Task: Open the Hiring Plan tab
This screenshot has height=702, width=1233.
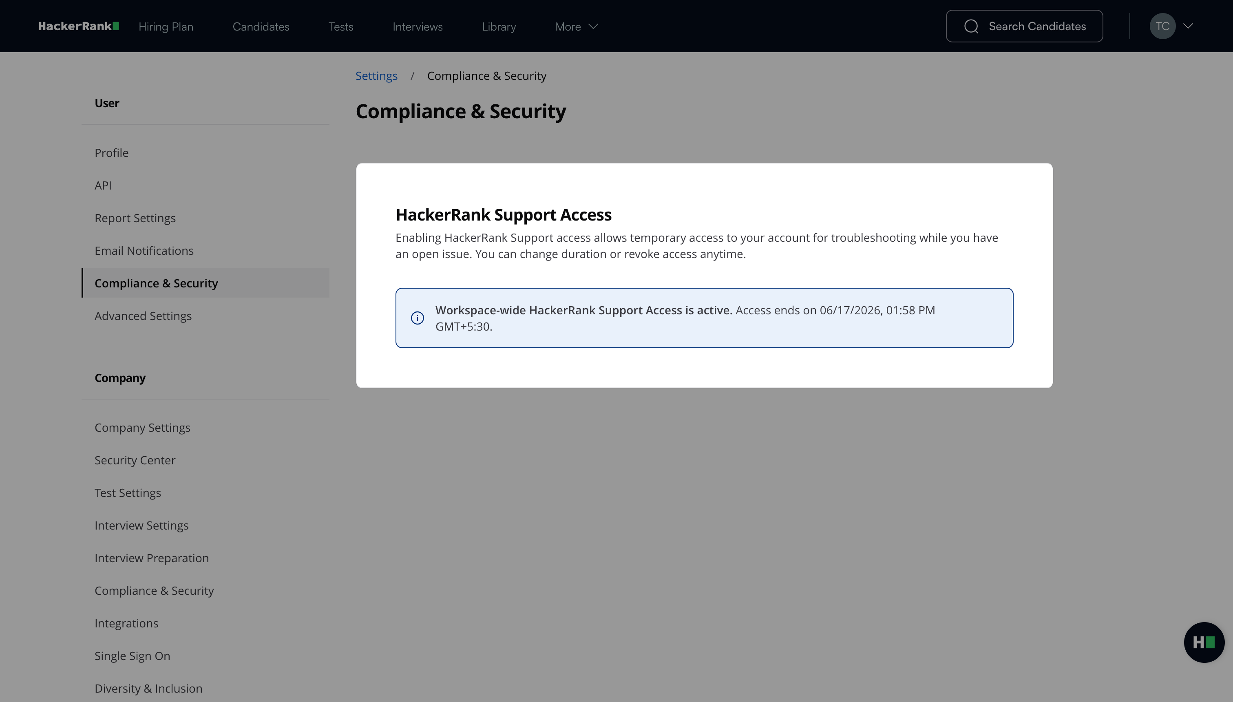Action: pyautogui.click(x=166, y=26)
